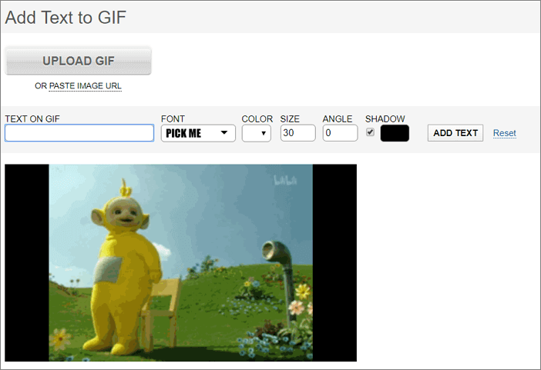Click the Add Text to GIF heading
The image size is (541, 370).
pos(66,18)
